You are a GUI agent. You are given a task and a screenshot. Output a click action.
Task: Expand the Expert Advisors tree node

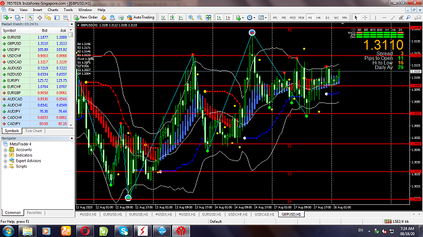(x=5, y=161)
